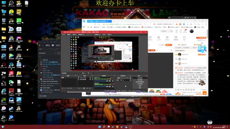The image size is (230, 129).
Task: Open green iQIYI desktop shortcut
Action: point(19,21)
